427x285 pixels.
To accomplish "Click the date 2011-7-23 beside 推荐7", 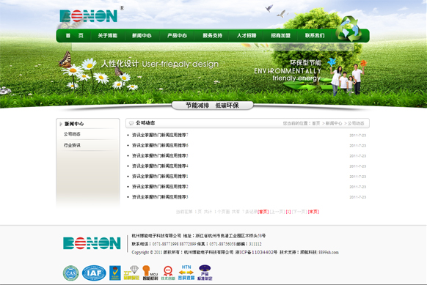I will coord(358,136).
